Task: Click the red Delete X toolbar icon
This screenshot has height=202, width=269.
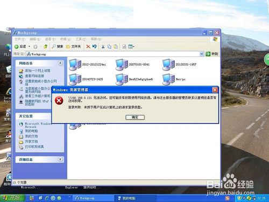Action: (x=88, y=47)
